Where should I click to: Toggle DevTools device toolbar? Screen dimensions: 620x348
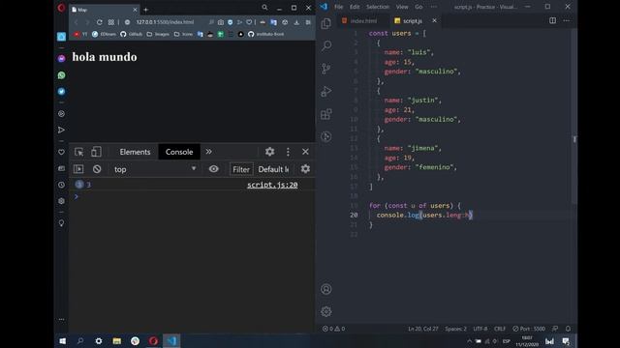click(x=96, y=152)
